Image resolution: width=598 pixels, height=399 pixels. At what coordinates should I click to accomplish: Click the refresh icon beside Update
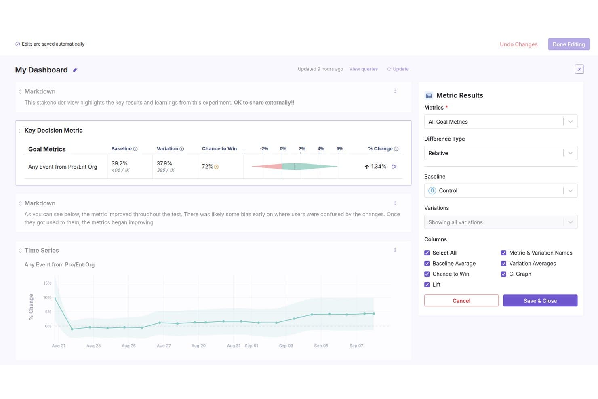click(389, 69)
